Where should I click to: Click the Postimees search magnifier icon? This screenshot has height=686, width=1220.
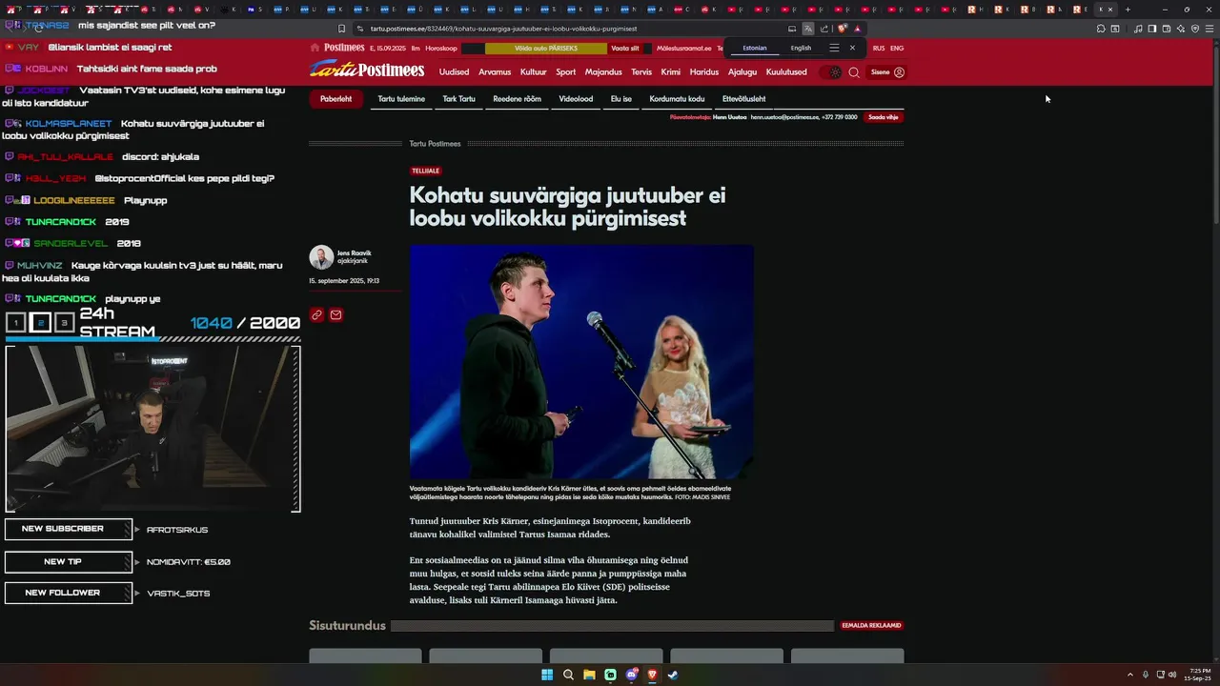tap(854, 72)
